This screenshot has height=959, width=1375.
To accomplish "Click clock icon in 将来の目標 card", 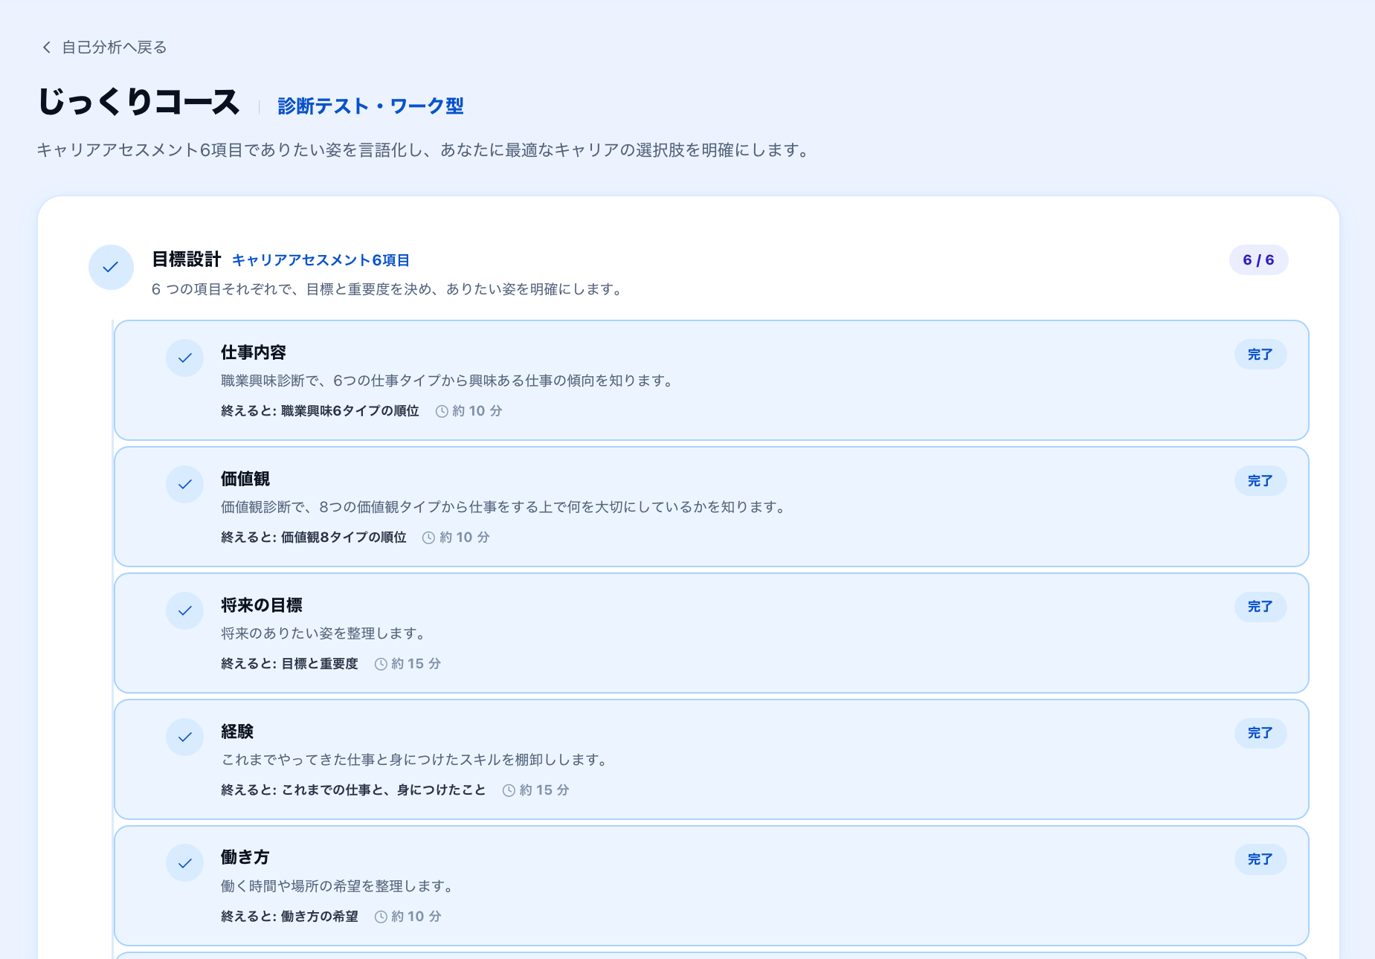I will [x=381, y=664].
